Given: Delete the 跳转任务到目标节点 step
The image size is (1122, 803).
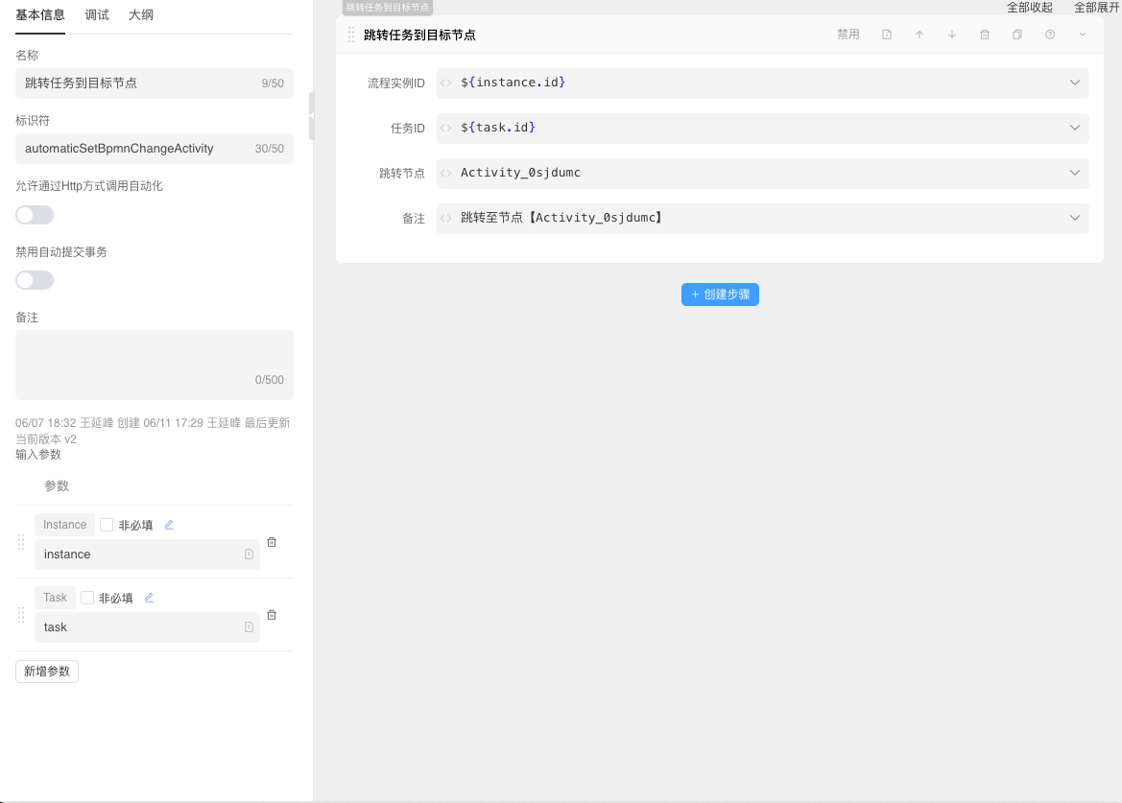Looking at the screenshot, I should pyautogui.click(x=985, y=35).
